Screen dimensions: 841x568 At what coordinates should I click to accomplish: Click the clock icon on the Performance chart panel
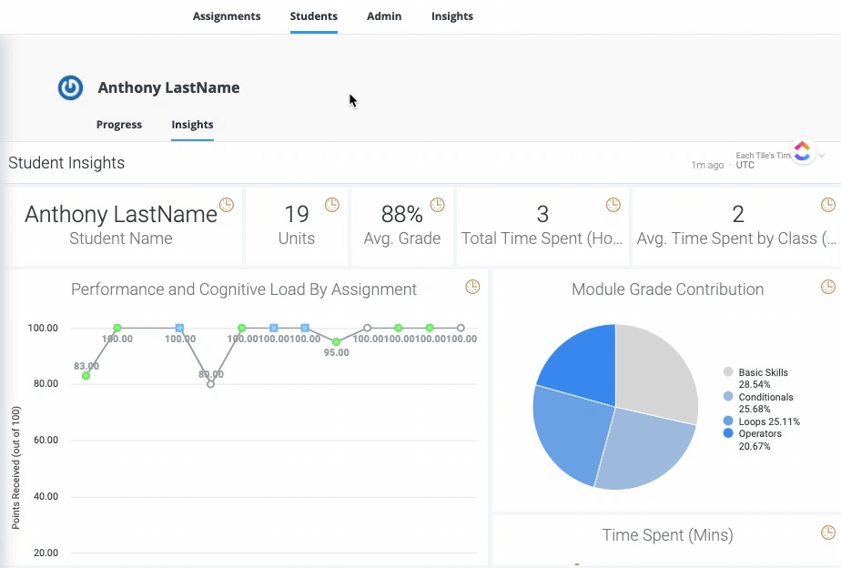[x=472, y=286]
